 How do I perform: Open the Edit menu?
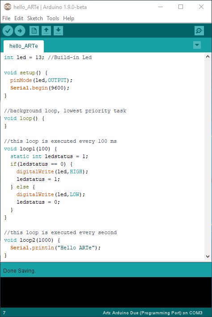[x=19, y=18]
